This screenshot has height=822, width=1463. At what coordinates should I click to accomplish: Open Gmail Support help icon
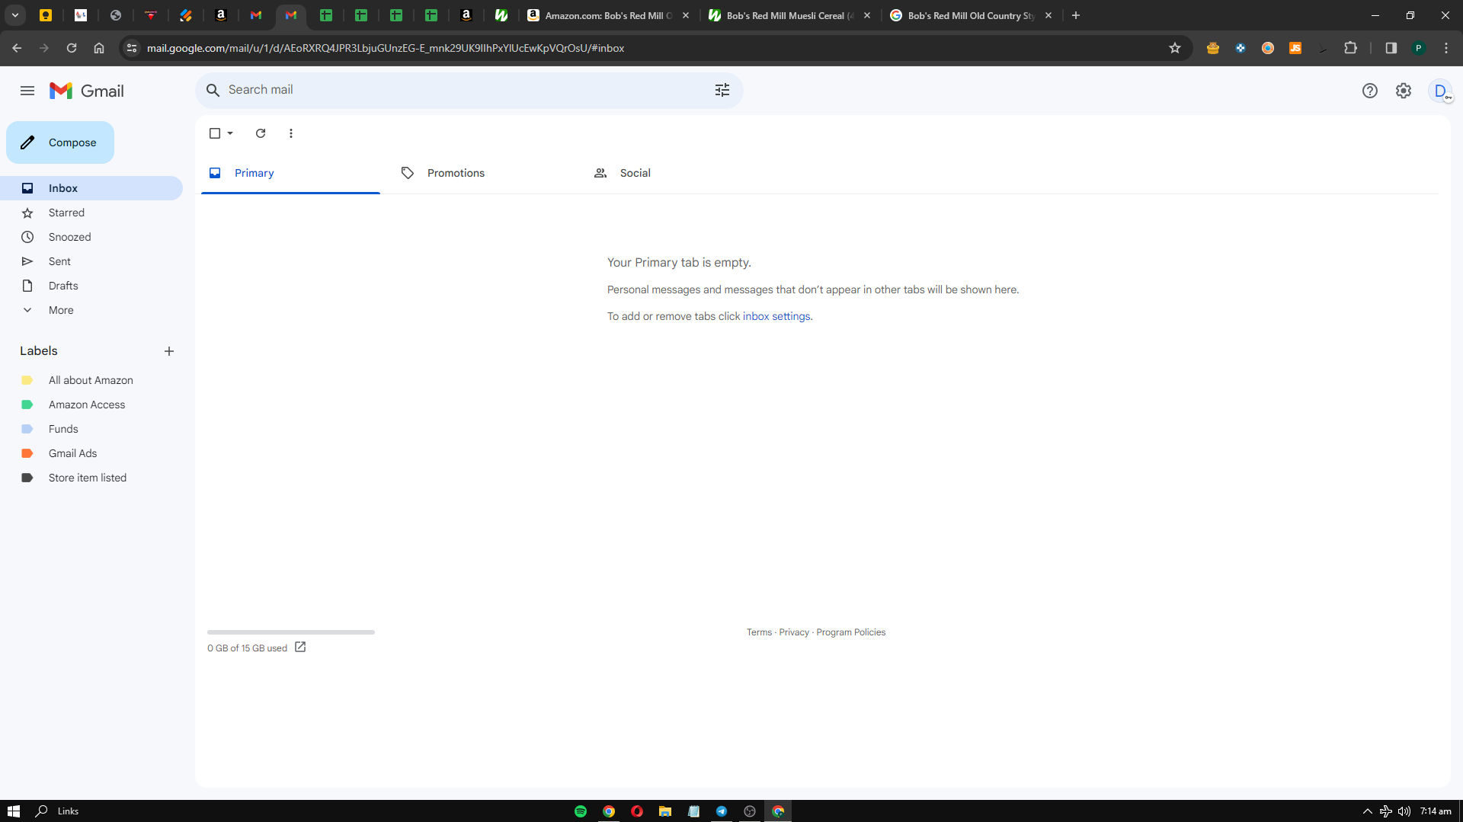coord(1370,91)
